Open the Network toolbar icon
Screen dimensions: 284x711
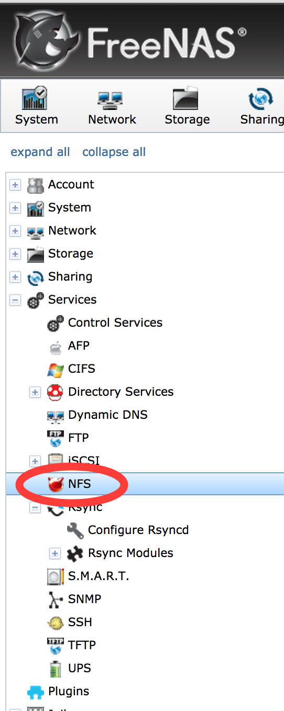click(111, 99)
